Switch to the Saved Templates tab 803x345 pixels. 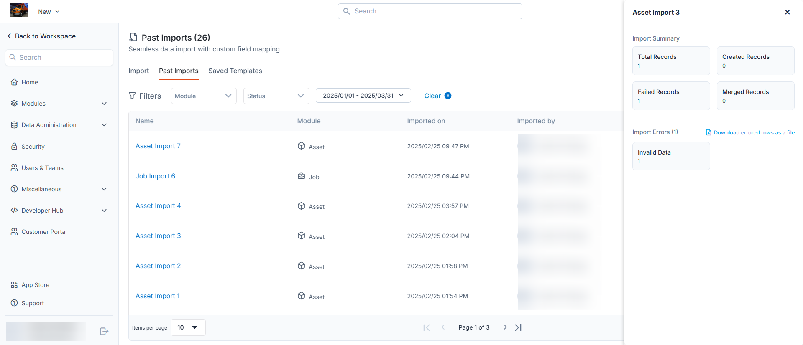pos(235,71)
